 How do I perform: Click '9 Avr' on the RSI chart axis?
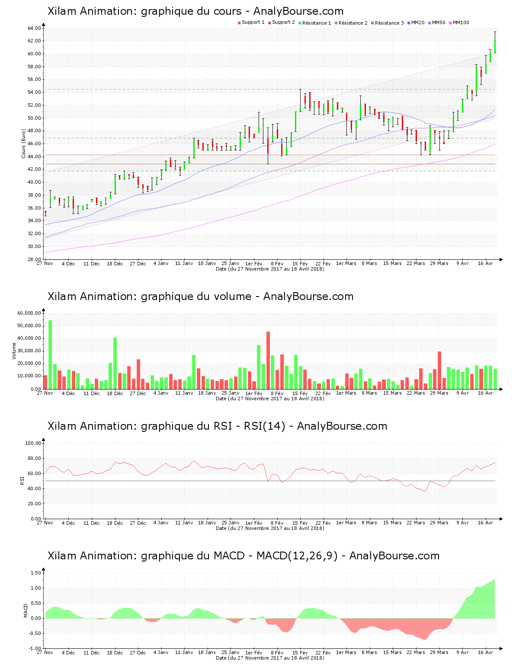[462, 523]
